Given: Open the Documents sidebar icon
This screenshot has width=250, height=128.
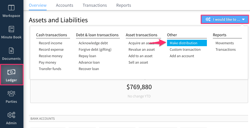Looking at the screenshot, I should click(11, 51).
